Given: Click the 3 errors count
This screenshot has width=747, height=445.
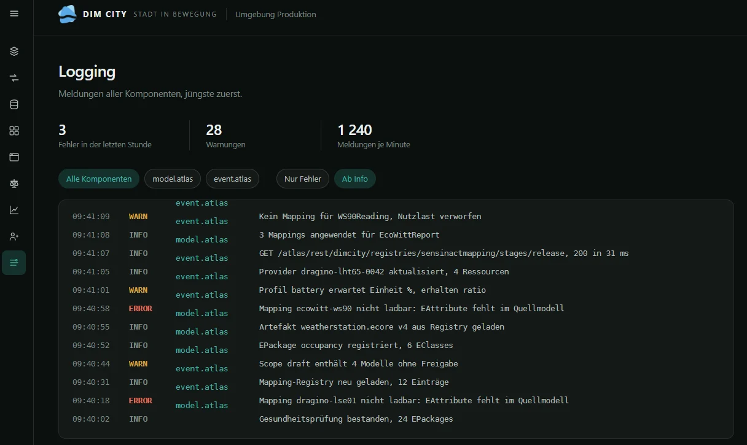Looking at the screenshot, I should pos(62,130).
